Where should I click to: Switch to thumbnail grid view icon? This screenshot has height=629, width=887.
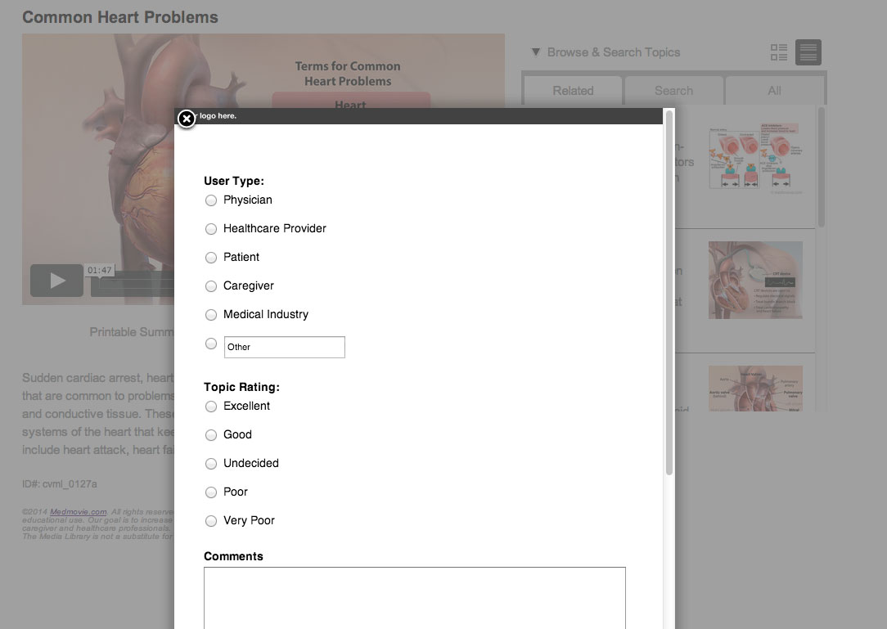779,52
